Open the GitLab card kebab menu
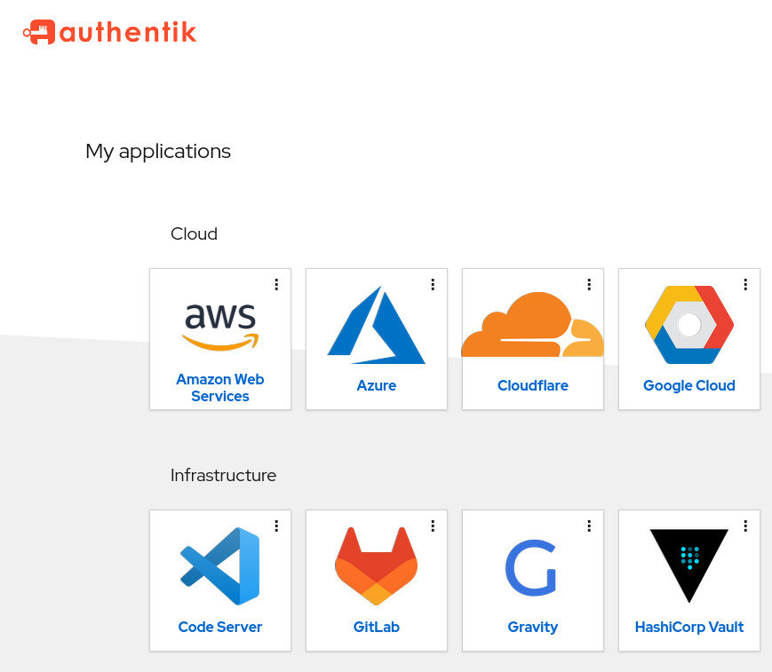This screenshot has width=772, height=672. point(433,526)
